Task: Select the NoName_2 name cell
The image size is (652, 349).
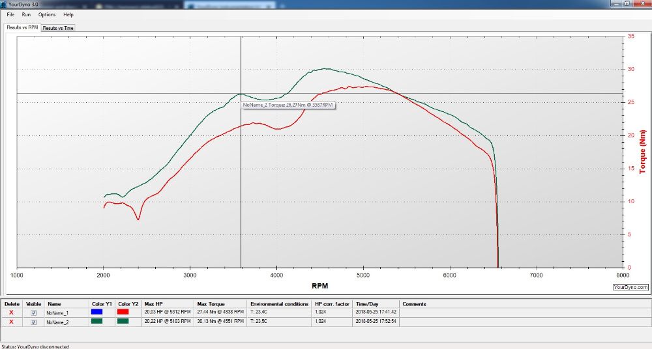Action: pos(67,322)
